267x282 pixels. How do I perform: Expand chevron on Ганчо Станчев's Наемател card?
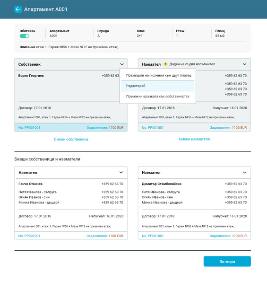tap(121, 173)
